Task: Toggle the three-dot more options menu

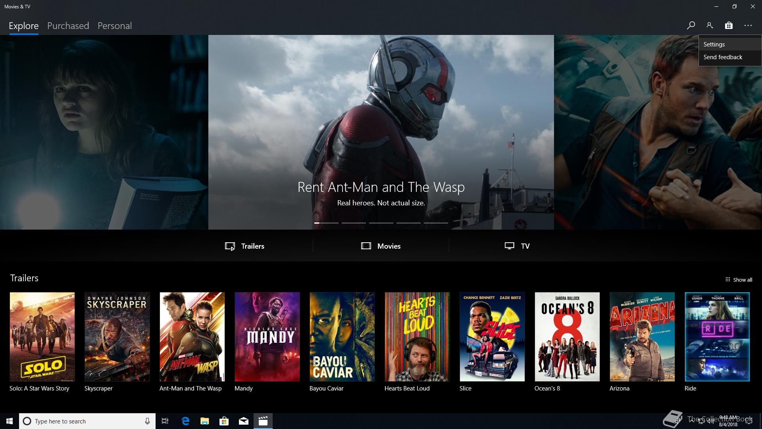Action: (748, 25)
